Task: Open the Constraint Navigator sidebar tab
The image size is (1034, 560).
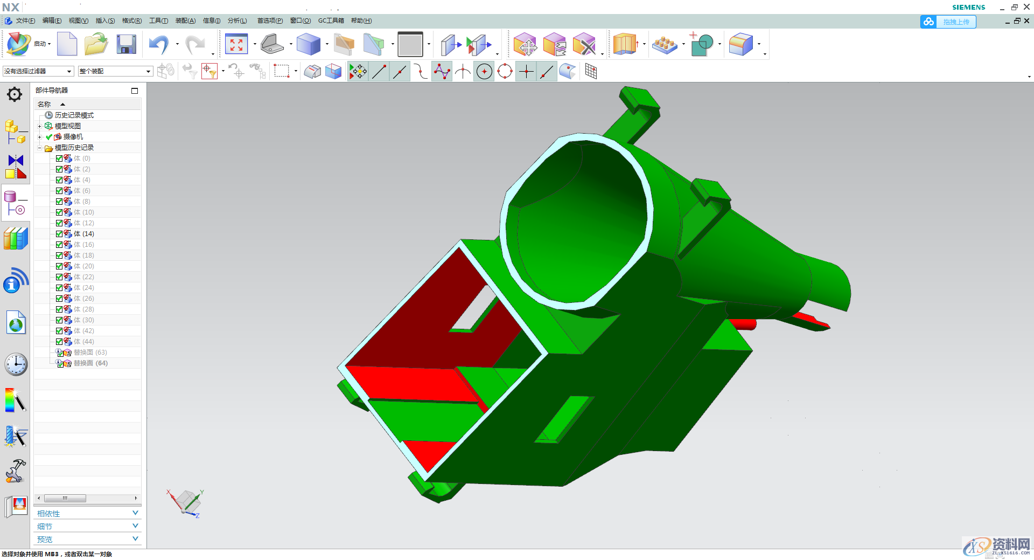Action: 15,167
